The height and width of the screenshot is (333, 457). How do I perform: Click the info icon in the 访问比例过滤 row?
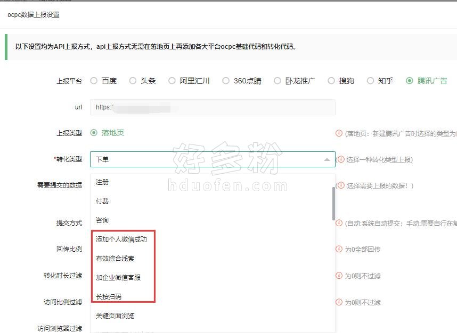(x=339, y=302)
